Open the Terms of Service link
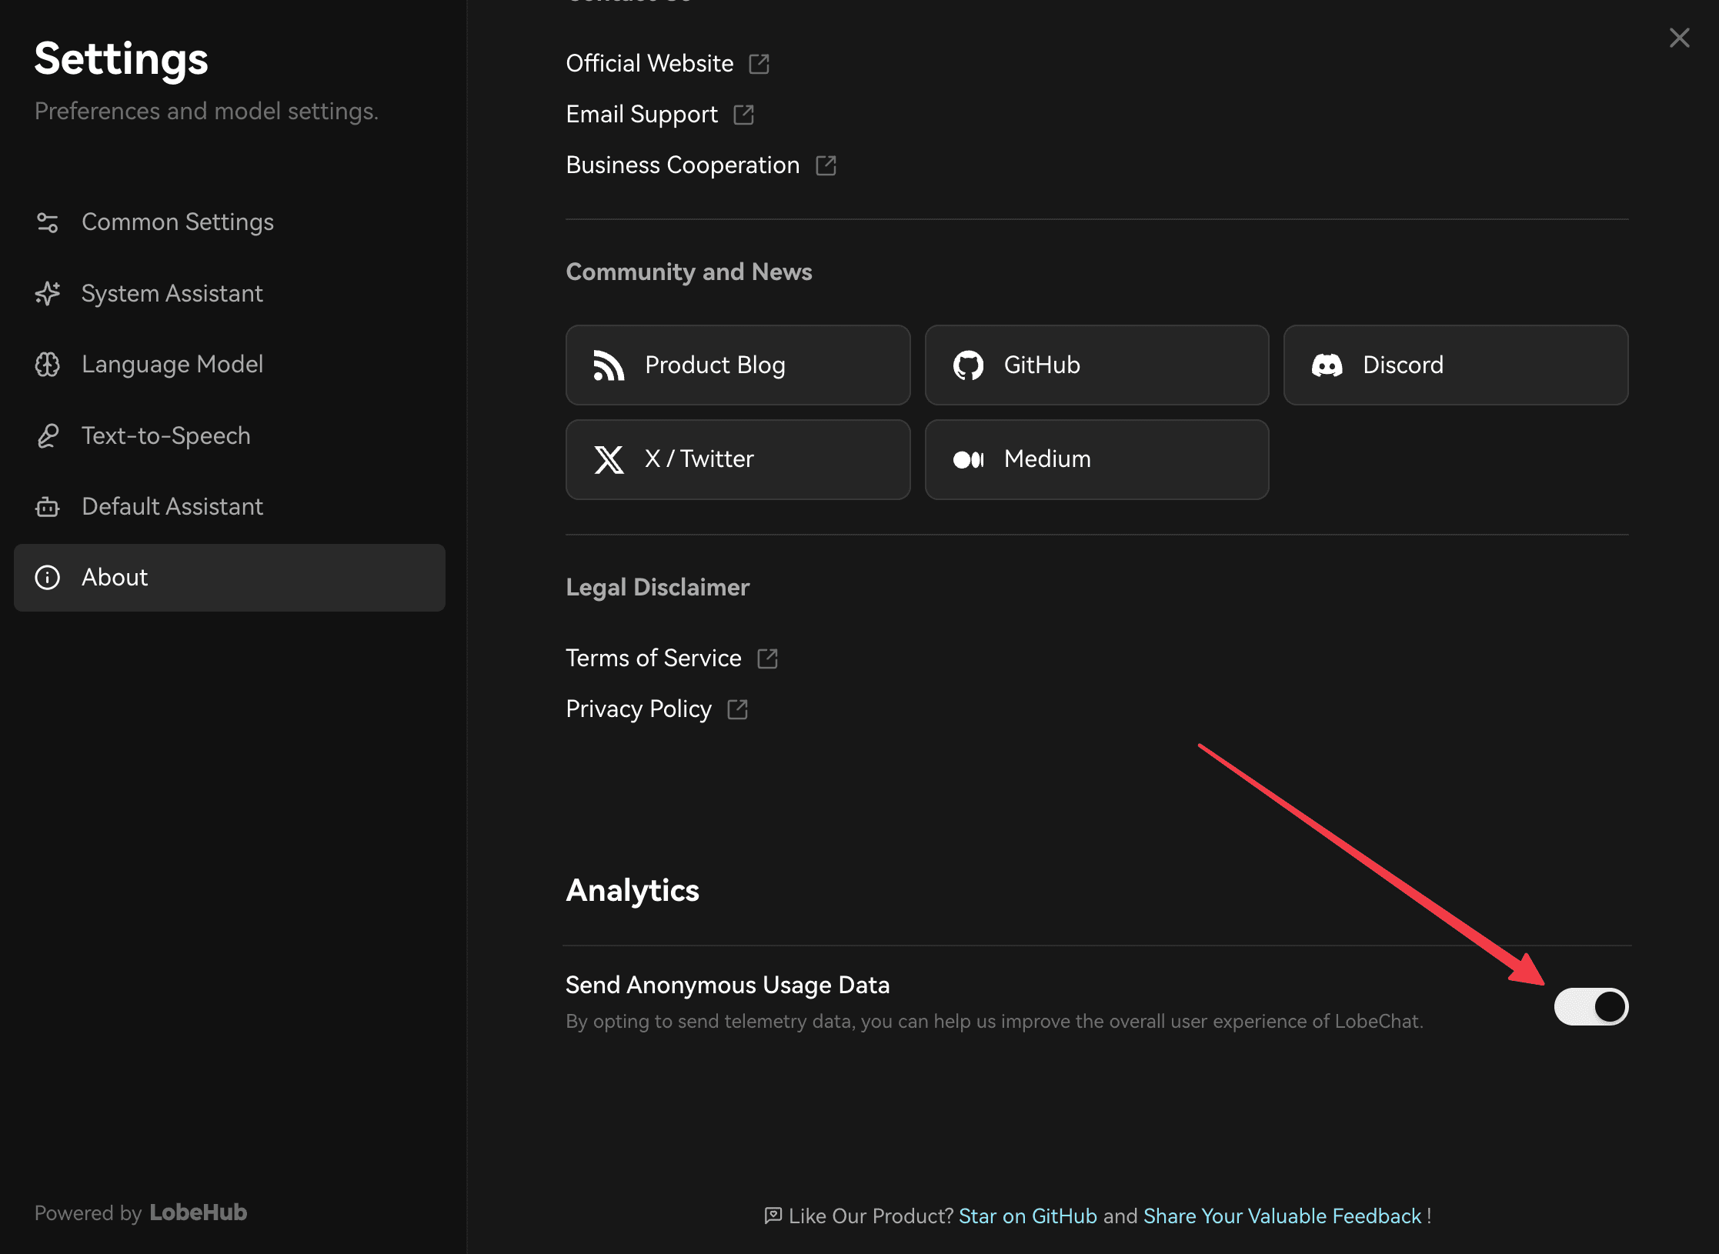The width and height of the screenshot is (1719, 1254). coord(653,658)
